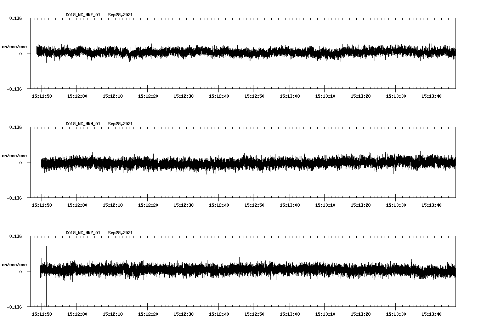Image resolution: width=481 pixels, height=327 pixels.
Task: Click the zero label on HNZ vertical axis
Action: click(21, 271)
